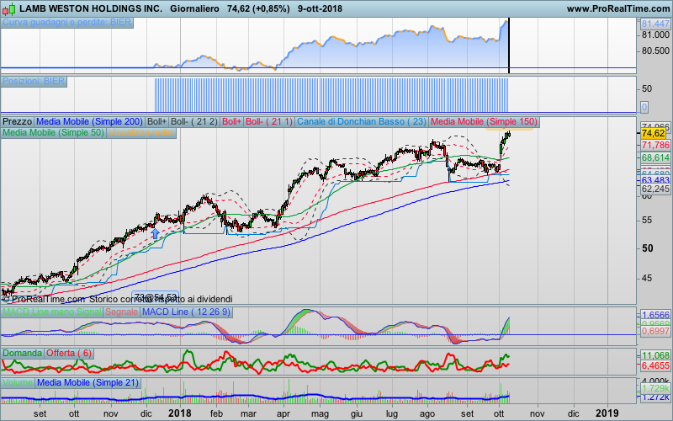Click the ago label on time axis
Viewport: 673px width, 421px height.
pyautogui.click(x=427, y=414)
